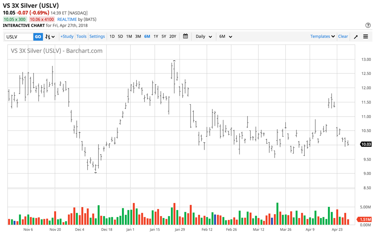This screenshot has height=233, width=375.
Task: Open the Tools menu
Action: (81, 36)
